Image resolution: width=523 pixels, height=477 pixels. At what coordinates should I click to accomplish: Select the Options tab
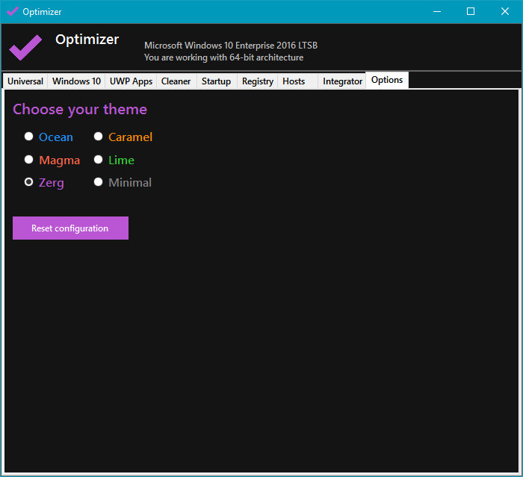[387, 80]
